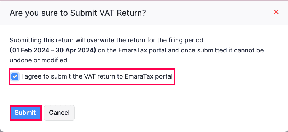The image size is (288, 132).
Task: Toggle the blue checkmark box in the dialog
Action: 15,77
